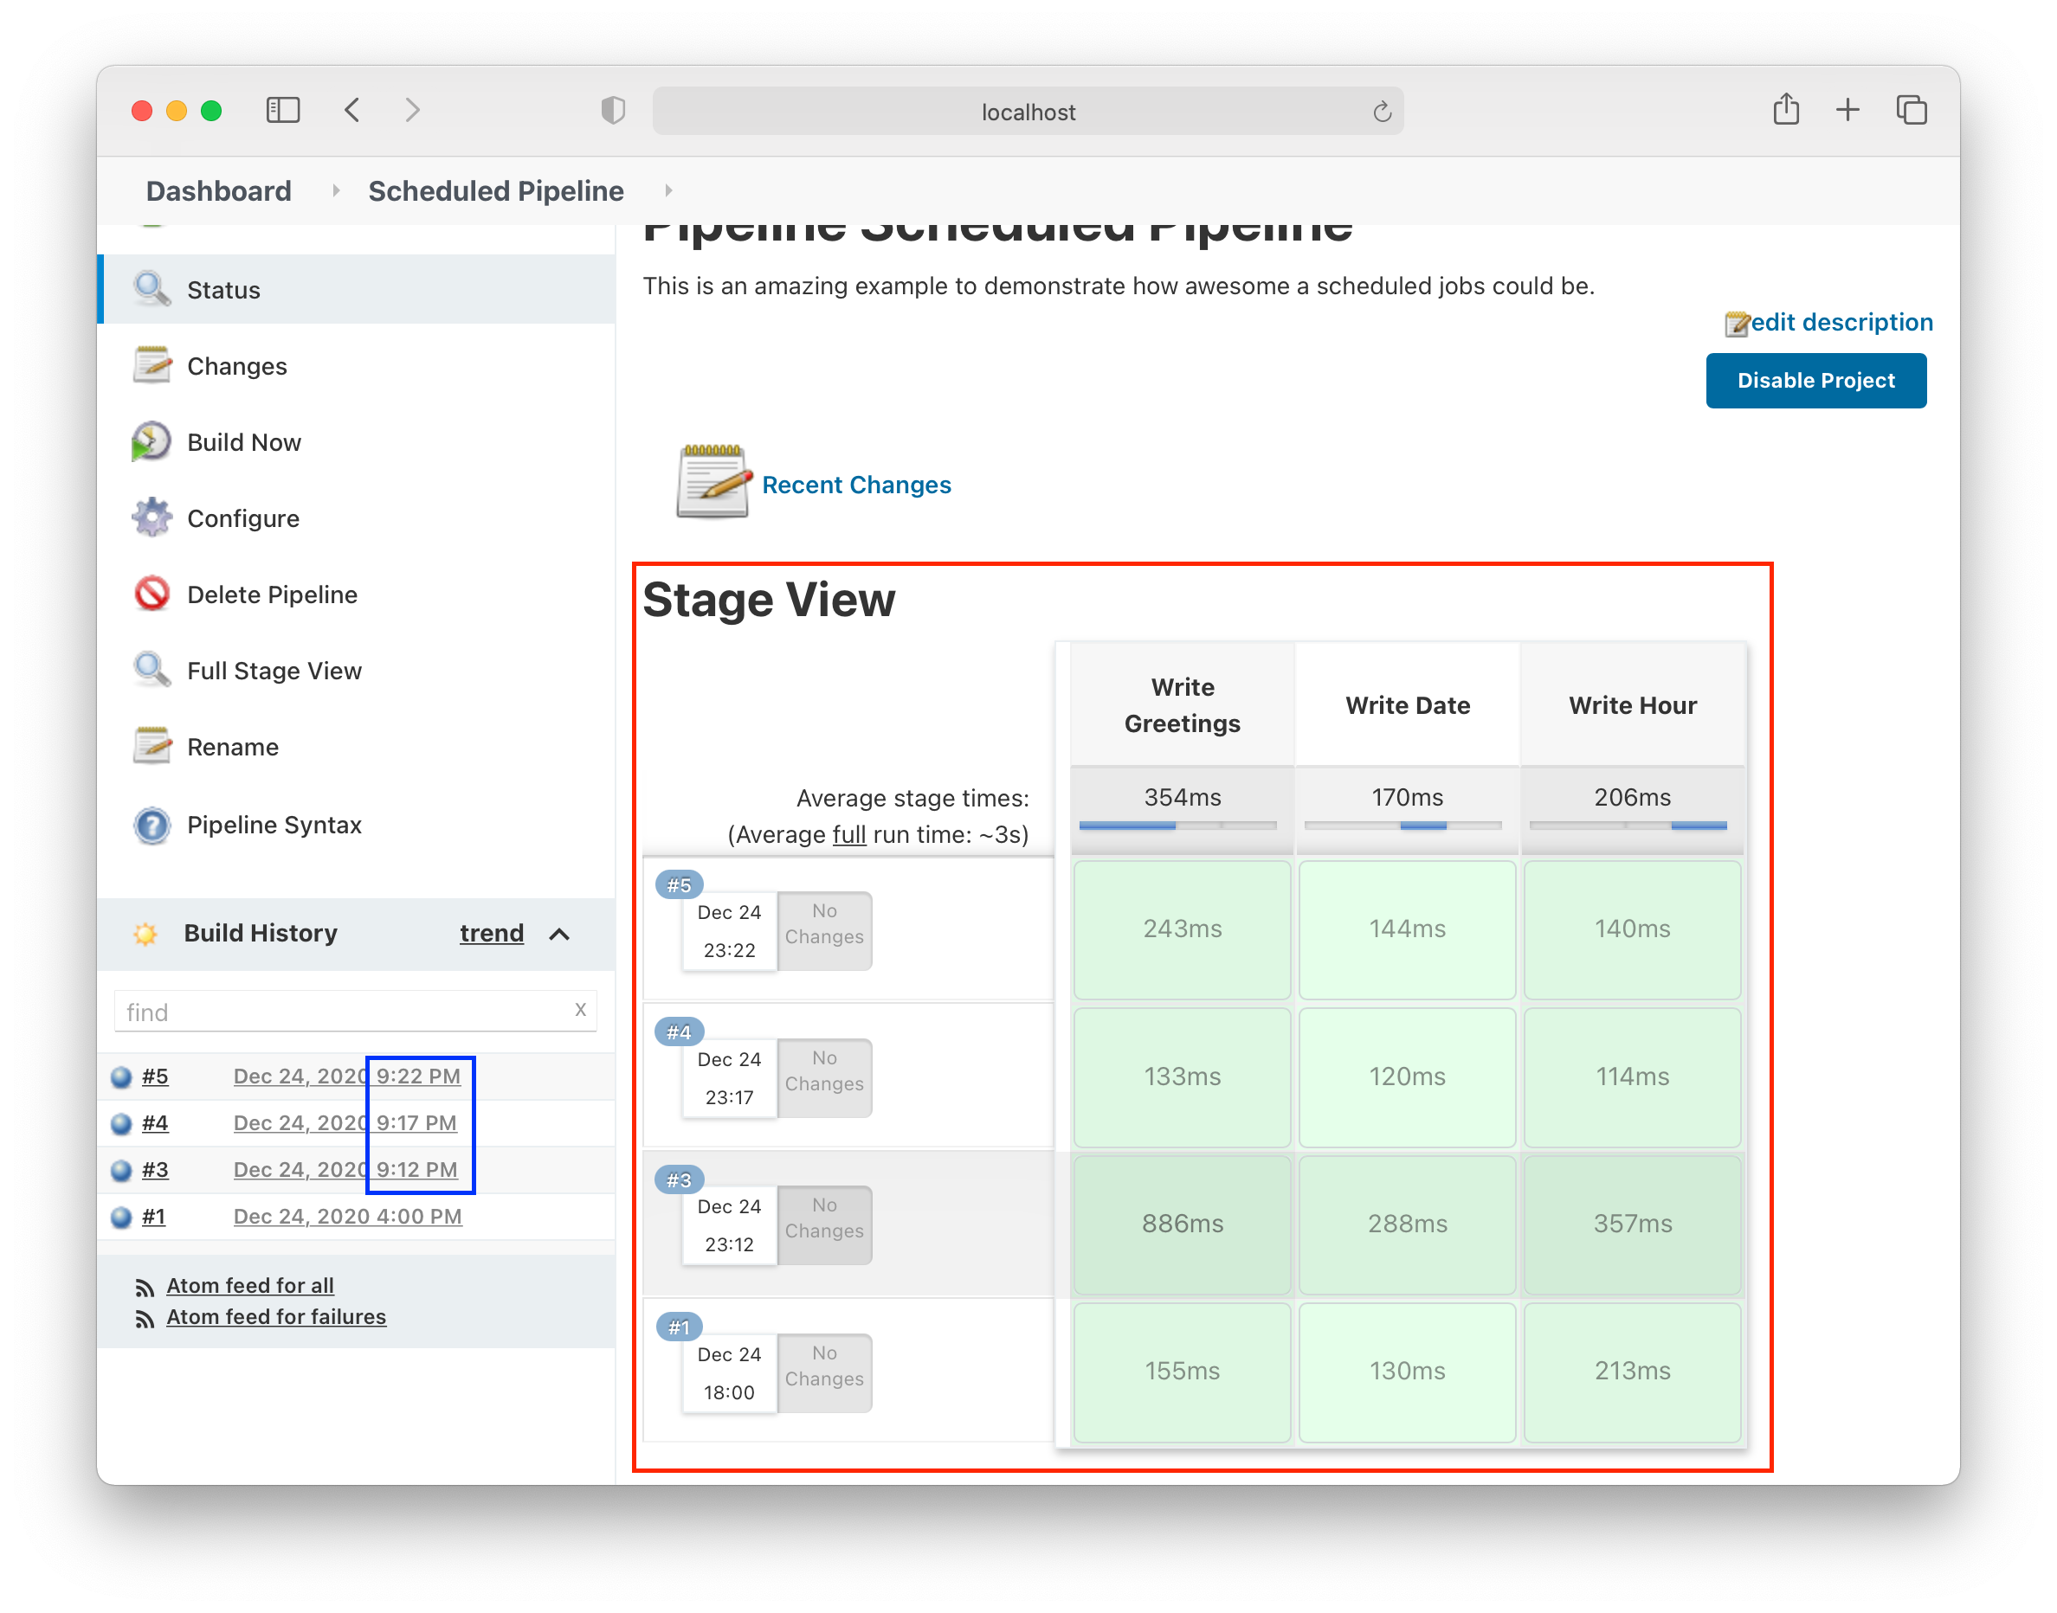
Task: Open Configure using the gear icon
Action: [x=153, y=517]
